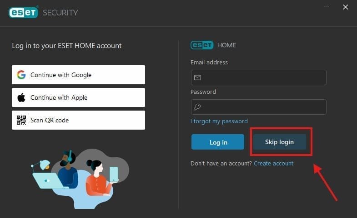Viewport: 357px width, 218px height.
Task: Choose Continue with Apple
Action: point(78,97)
